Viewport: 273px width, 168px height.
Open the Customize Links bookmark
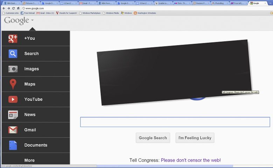(x=10, y=13)
